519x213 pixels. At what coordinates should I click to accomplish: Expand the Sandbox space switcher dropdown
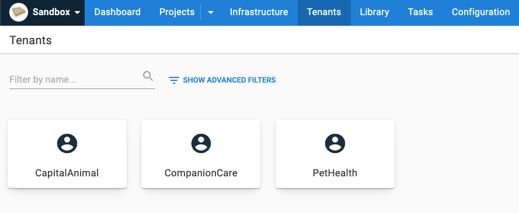78,13
